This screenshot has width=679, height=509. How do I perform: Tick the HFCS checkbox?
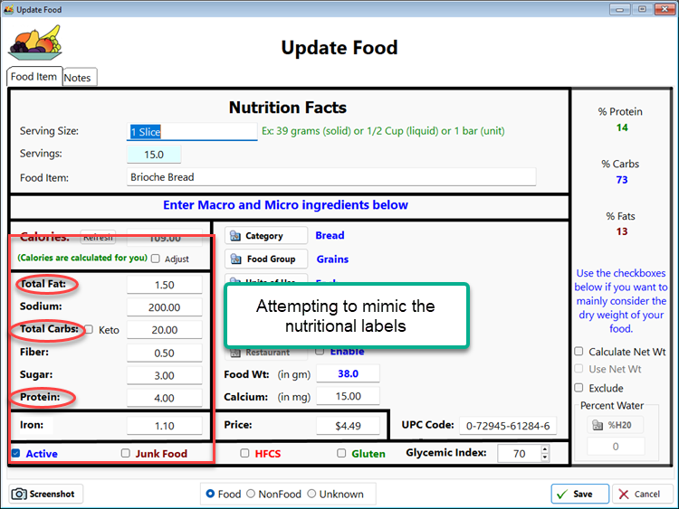(x=244, y=453)
